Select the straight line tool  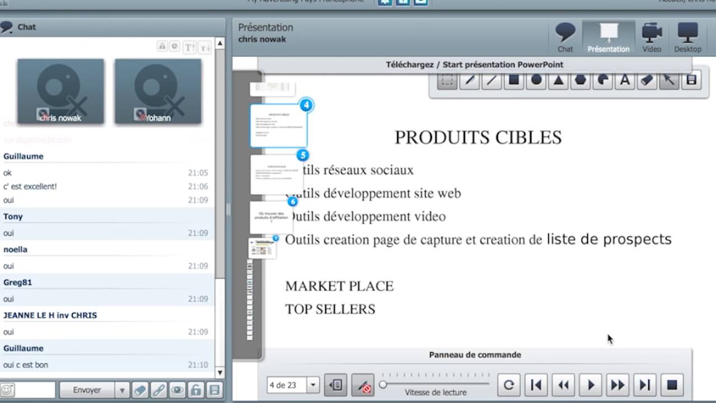tap(491, 80)
